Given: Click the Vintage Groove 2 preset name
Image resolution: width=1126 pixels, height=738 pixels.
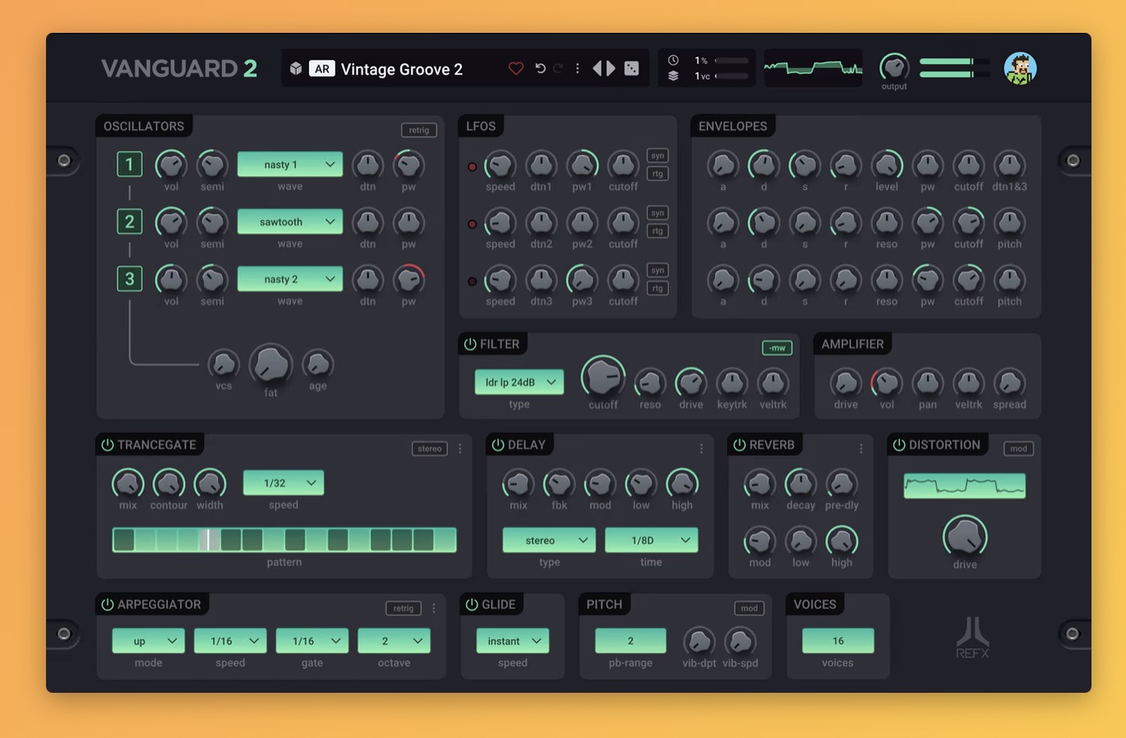Looking at the screenshot, I should [402, 69].
